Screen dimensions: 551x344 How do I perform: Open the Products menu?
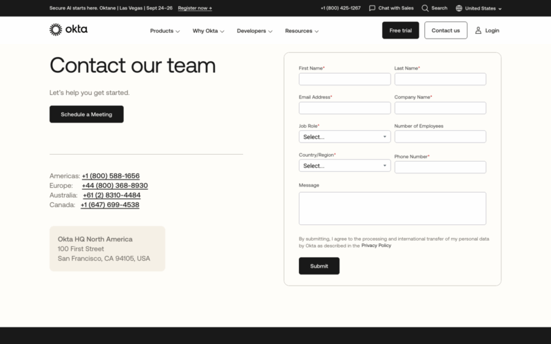point(165,31)
